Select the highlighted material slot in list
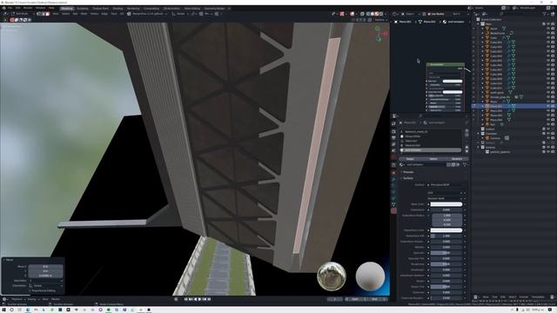The height and width of the screenshot is (313, 557). click(431, 150)
